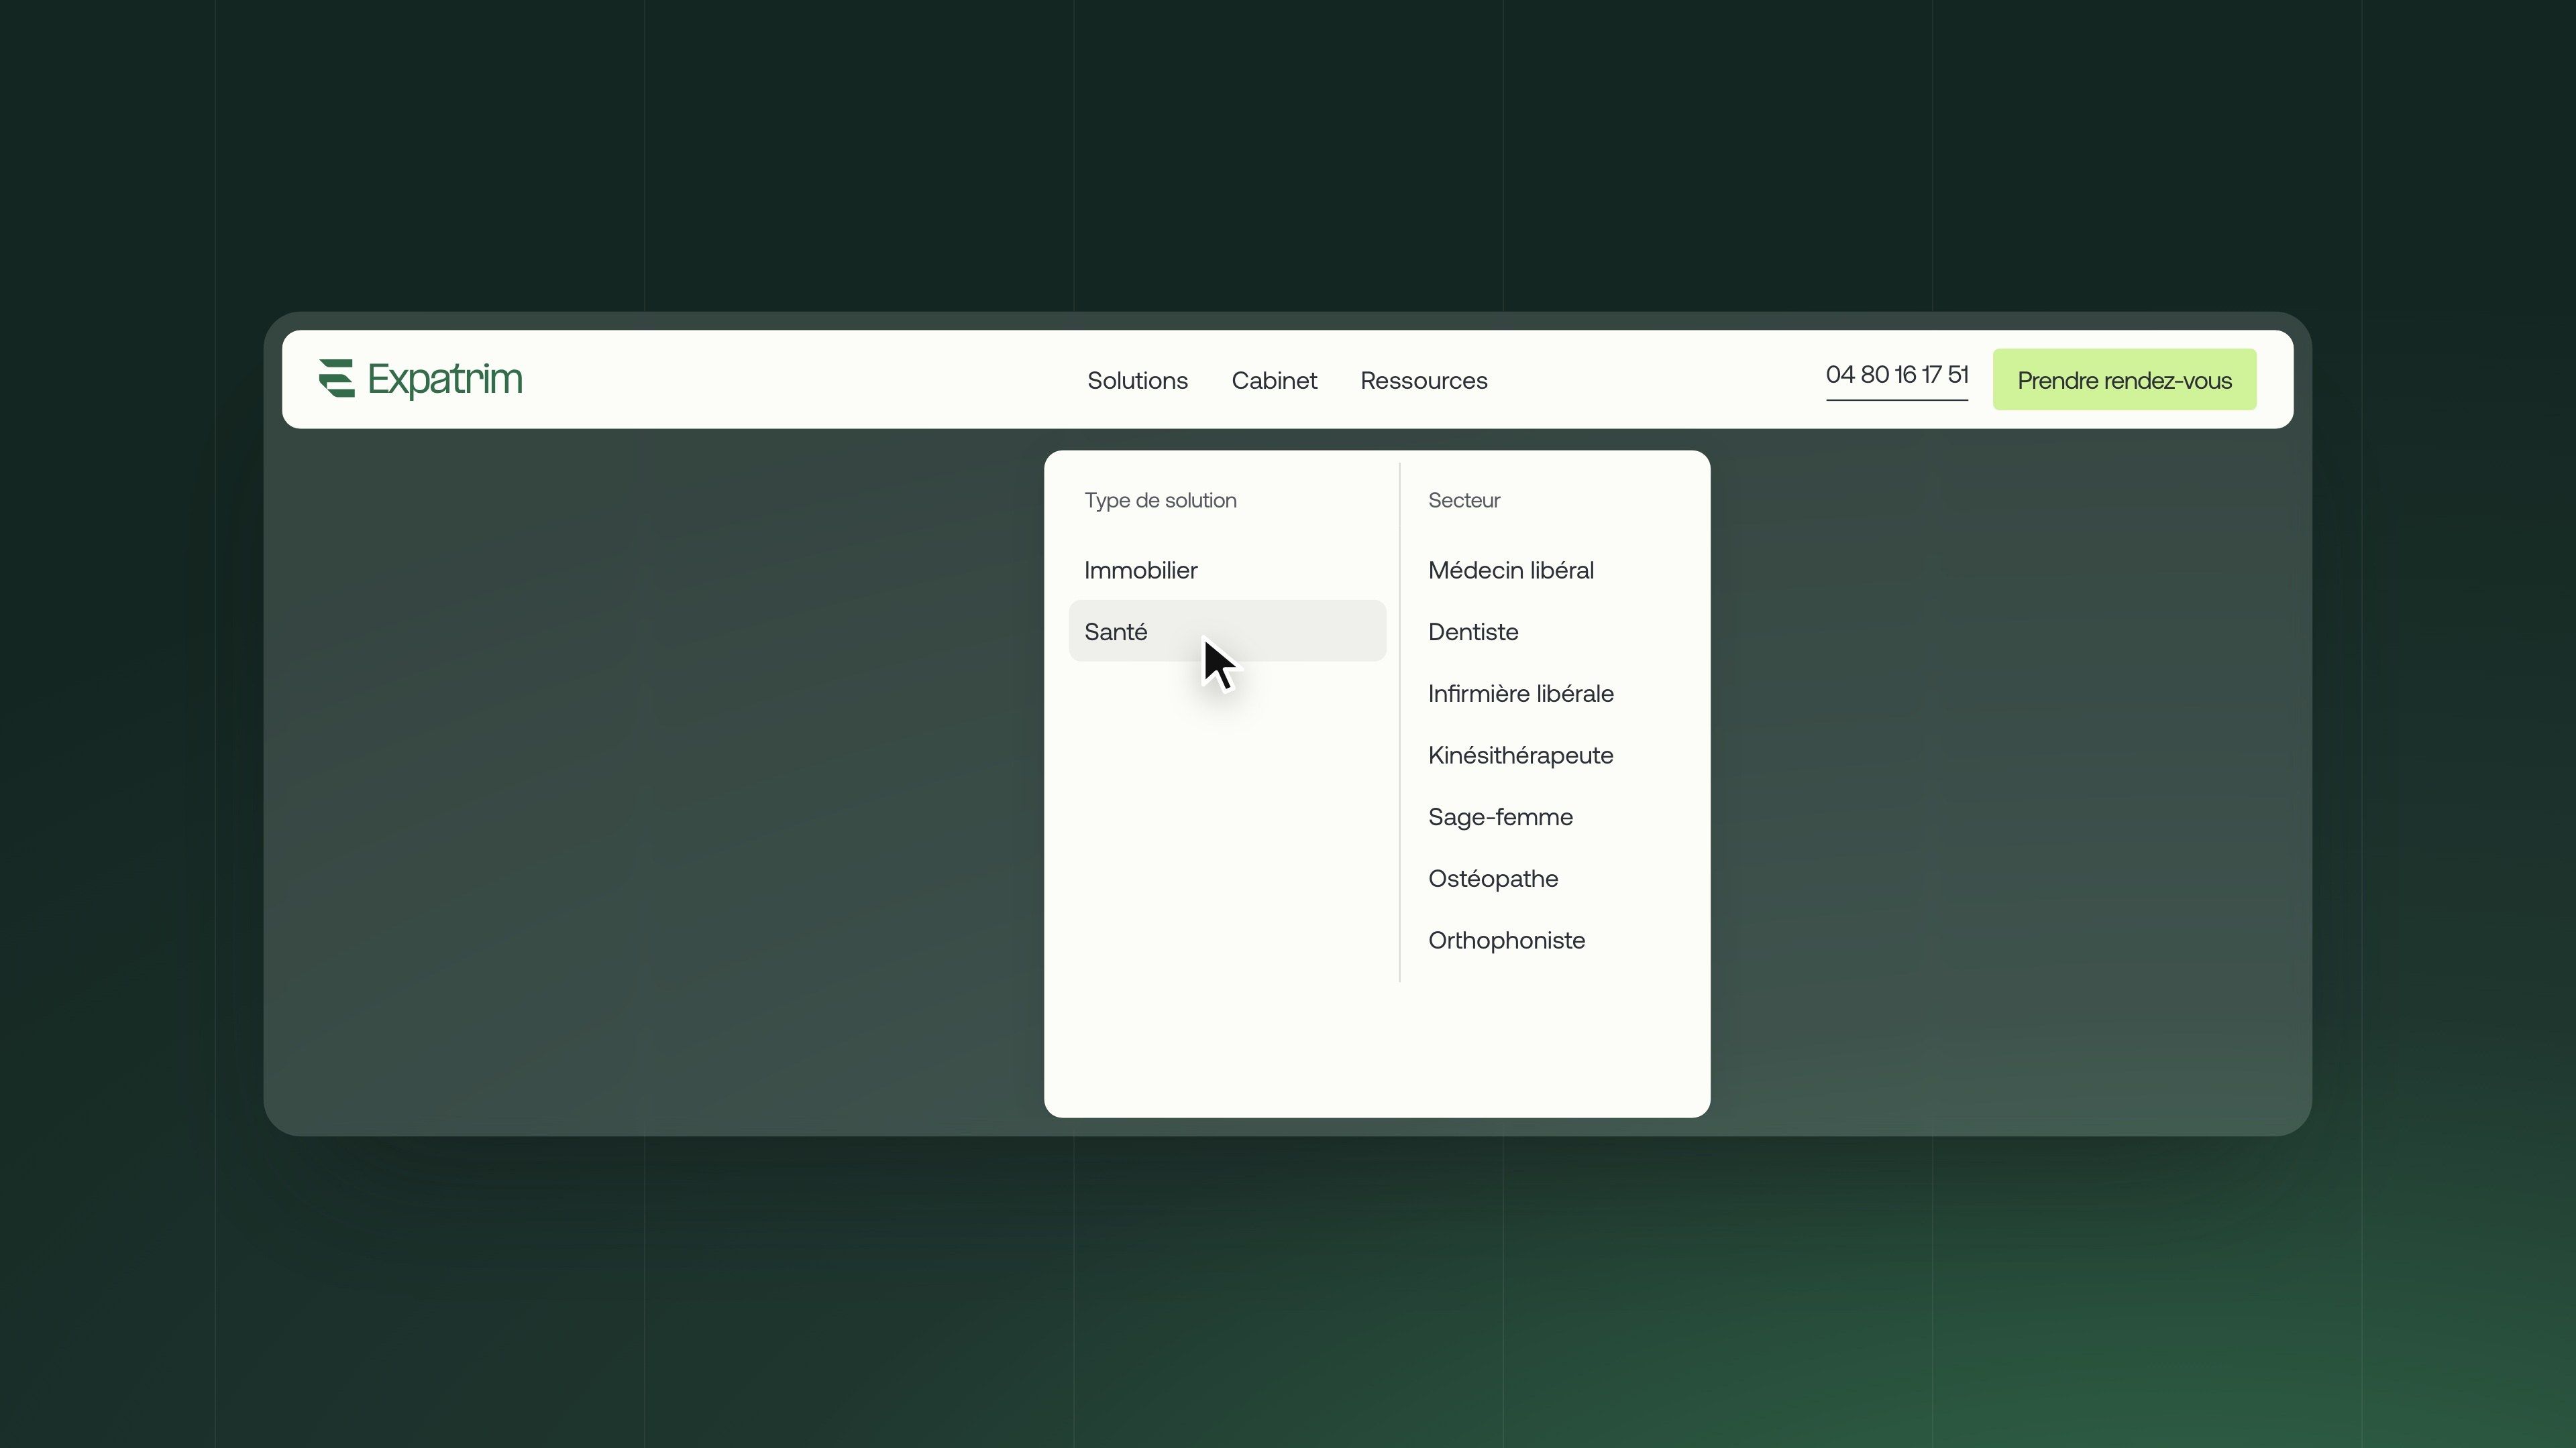Open the Cabinet menu
This screenshot has height=1448, width=2576.
tap(1274, 381)
